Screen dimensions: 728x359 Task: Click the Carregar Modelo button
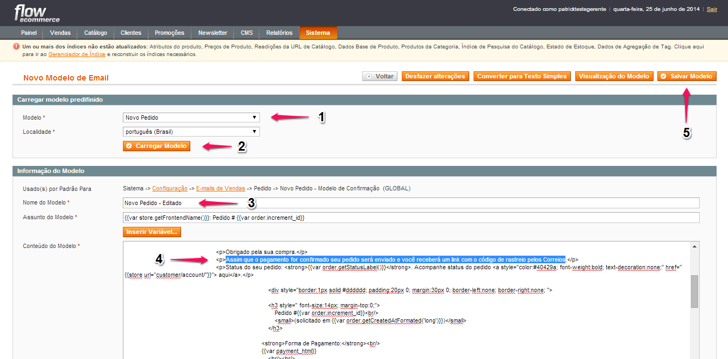(157, 146)
